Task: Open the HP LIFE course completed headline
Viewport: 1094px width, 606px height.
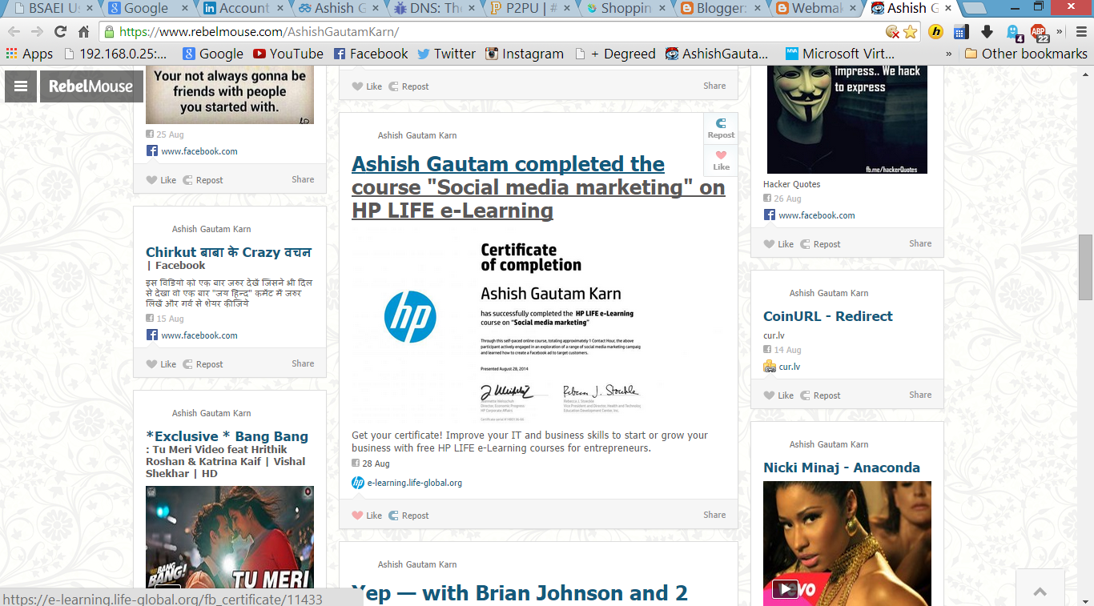Action: tap(538, 187)
